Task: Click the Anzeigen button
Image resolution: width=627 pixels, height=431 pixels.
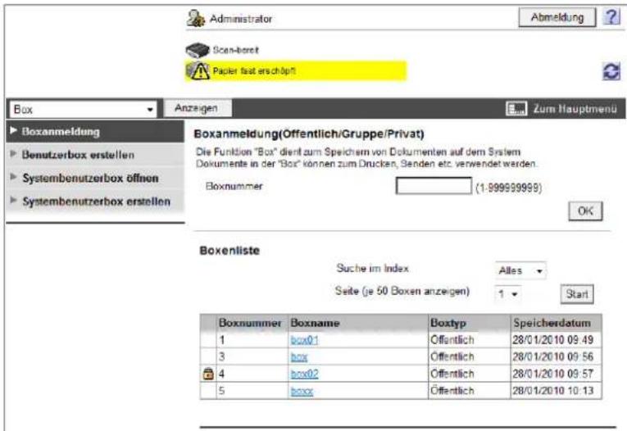Action: click(x=197, y=108)
